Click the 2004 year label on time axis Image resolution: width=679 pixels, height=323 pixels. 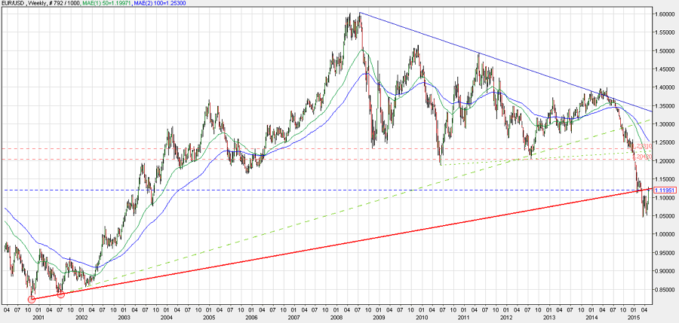[x=166, y=318]
